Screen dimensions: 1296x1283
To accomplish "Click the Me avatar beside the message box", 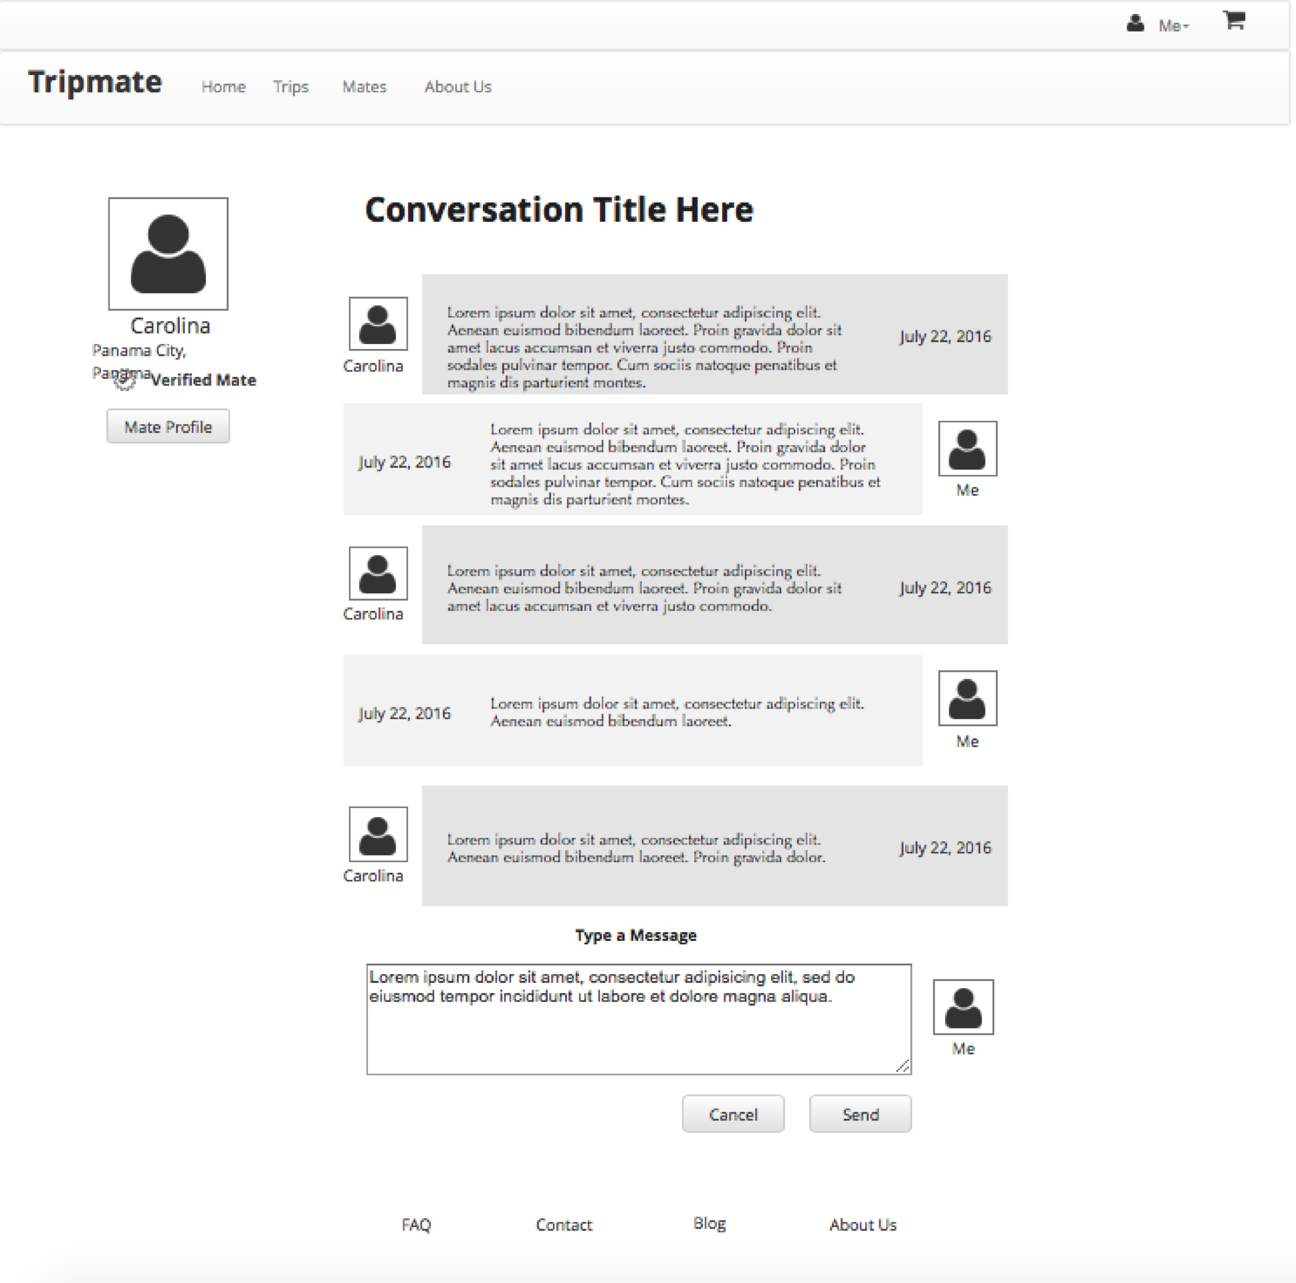I will (x=963, y=1007).
